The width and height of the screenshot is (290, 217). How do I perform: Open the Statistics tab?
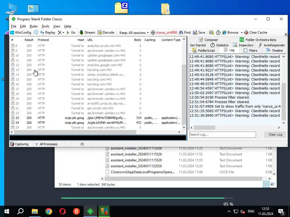pos(219,45)
